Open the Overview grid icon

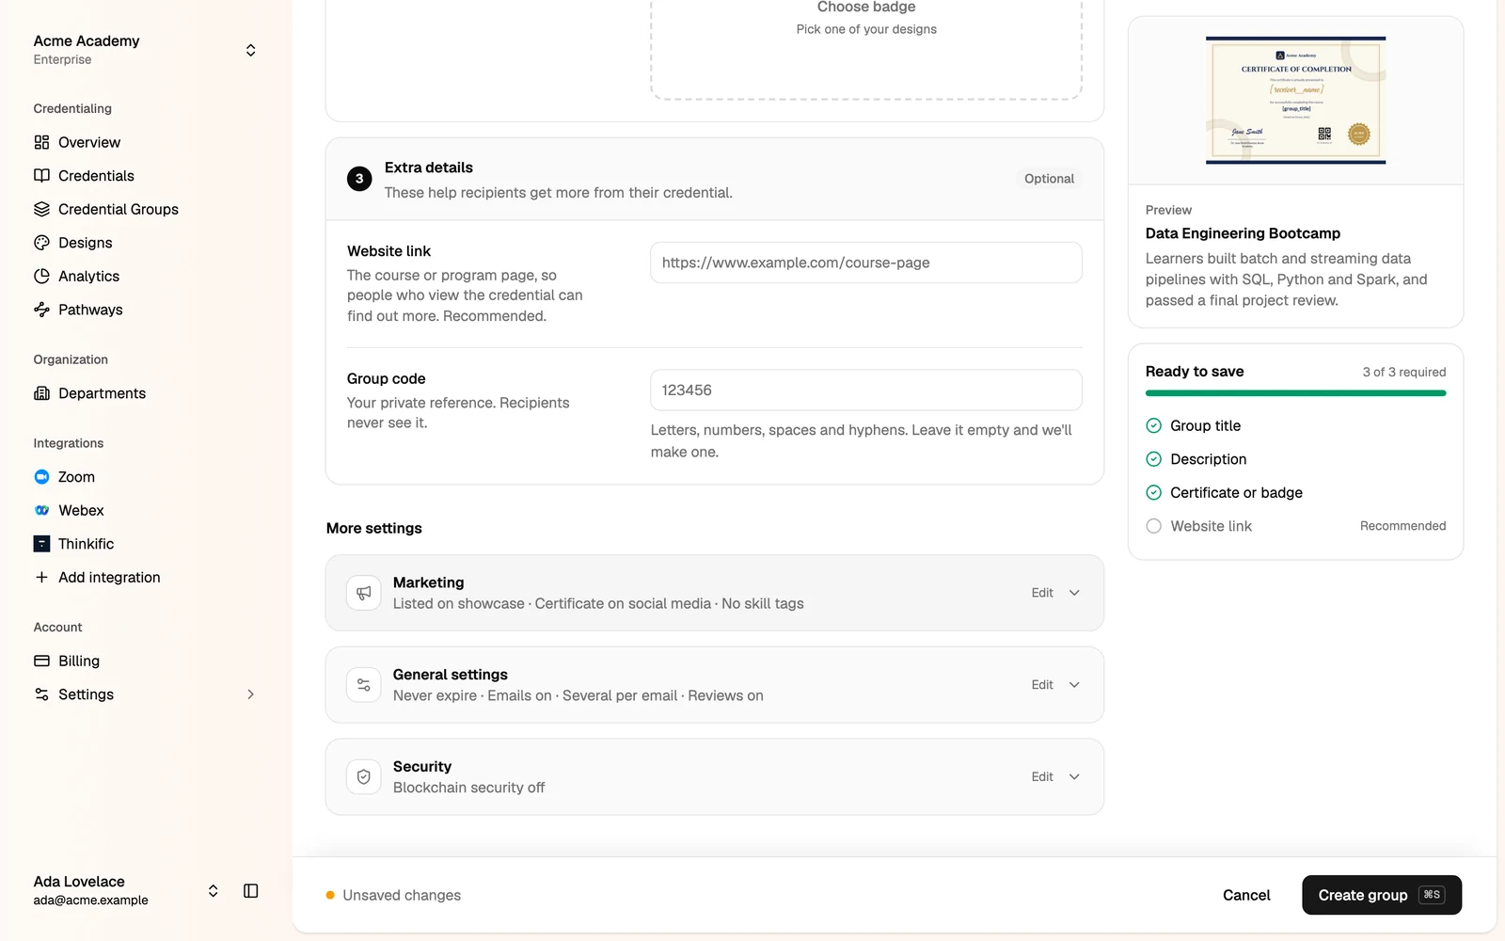click(41, 142)
